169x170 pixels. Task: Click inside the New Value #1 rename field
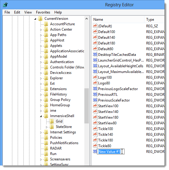[110, 151]
